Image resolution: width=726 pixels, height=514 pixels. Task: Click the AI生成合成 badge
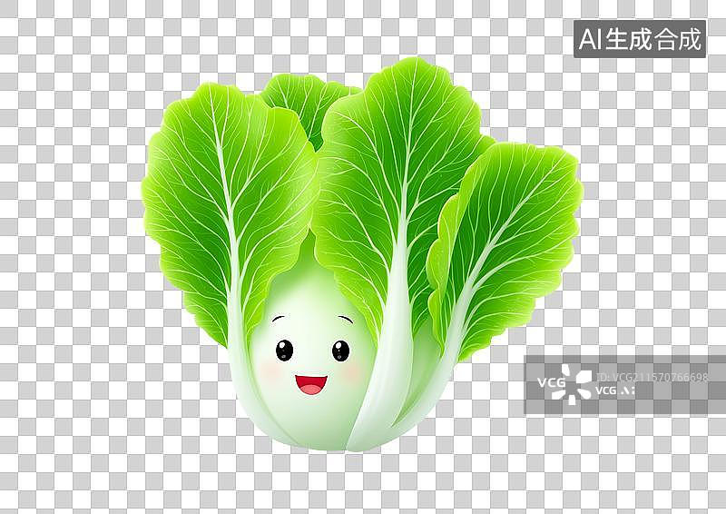tap(639, 39)
